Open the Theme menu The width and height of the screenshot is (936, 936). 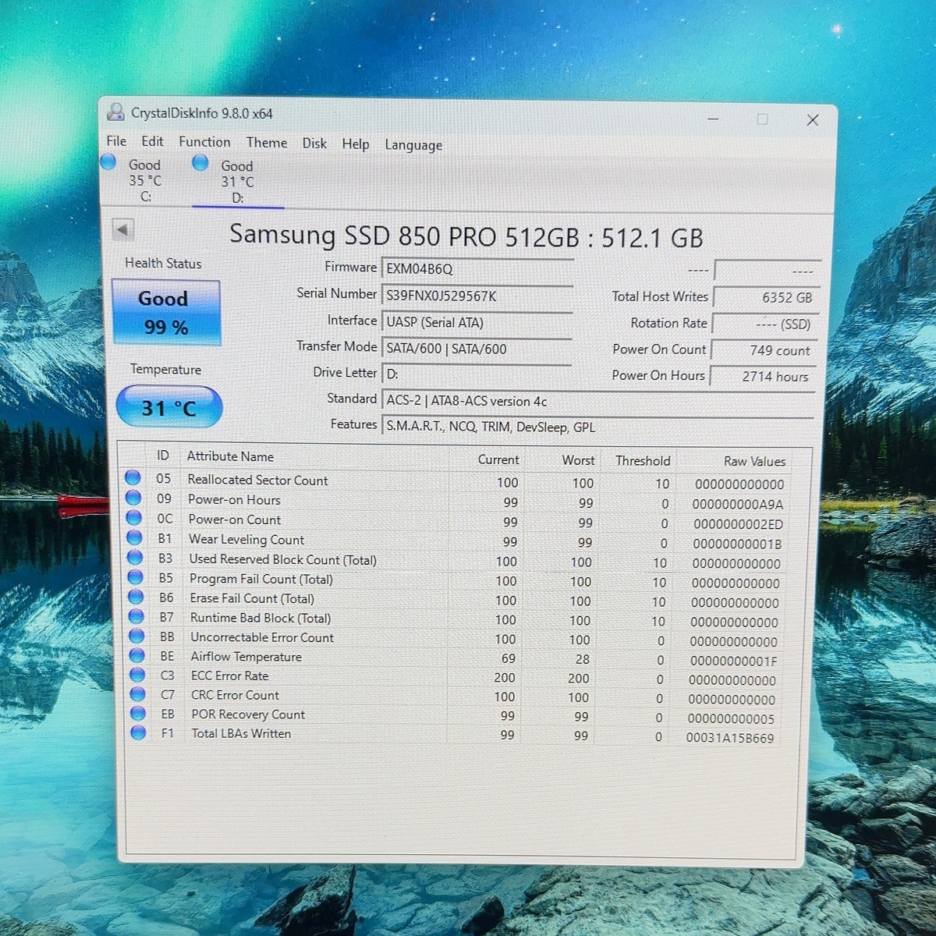(x=267, y=143)
